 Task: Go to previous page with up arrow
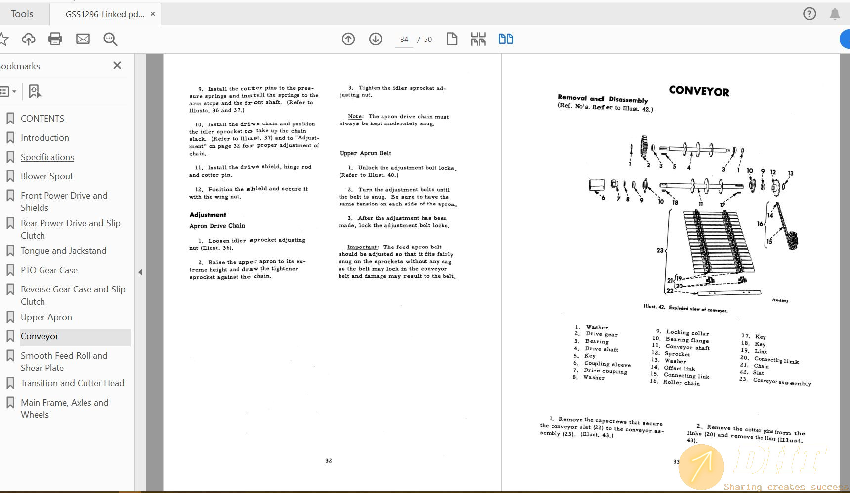pos(348,39)
